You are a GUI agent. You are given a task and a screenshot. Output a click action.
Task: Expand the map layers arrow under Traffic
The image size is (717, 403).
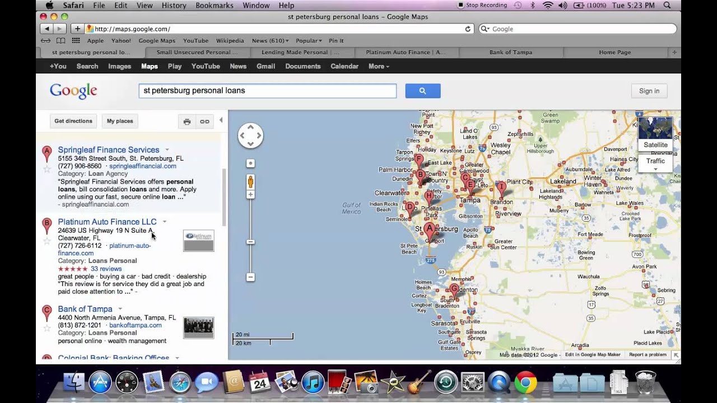point(655,169)
